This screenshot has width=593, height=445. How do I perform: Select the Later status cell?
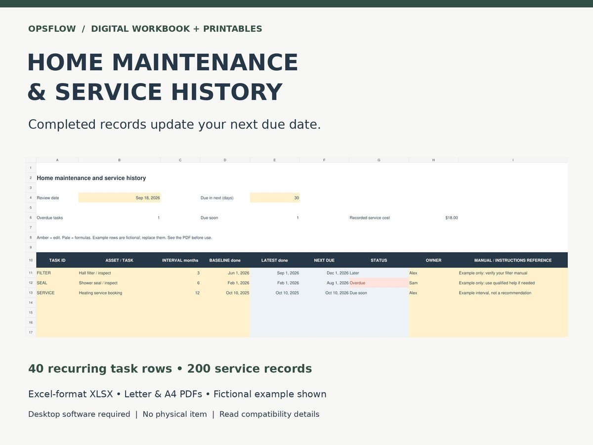pos(379,273)
